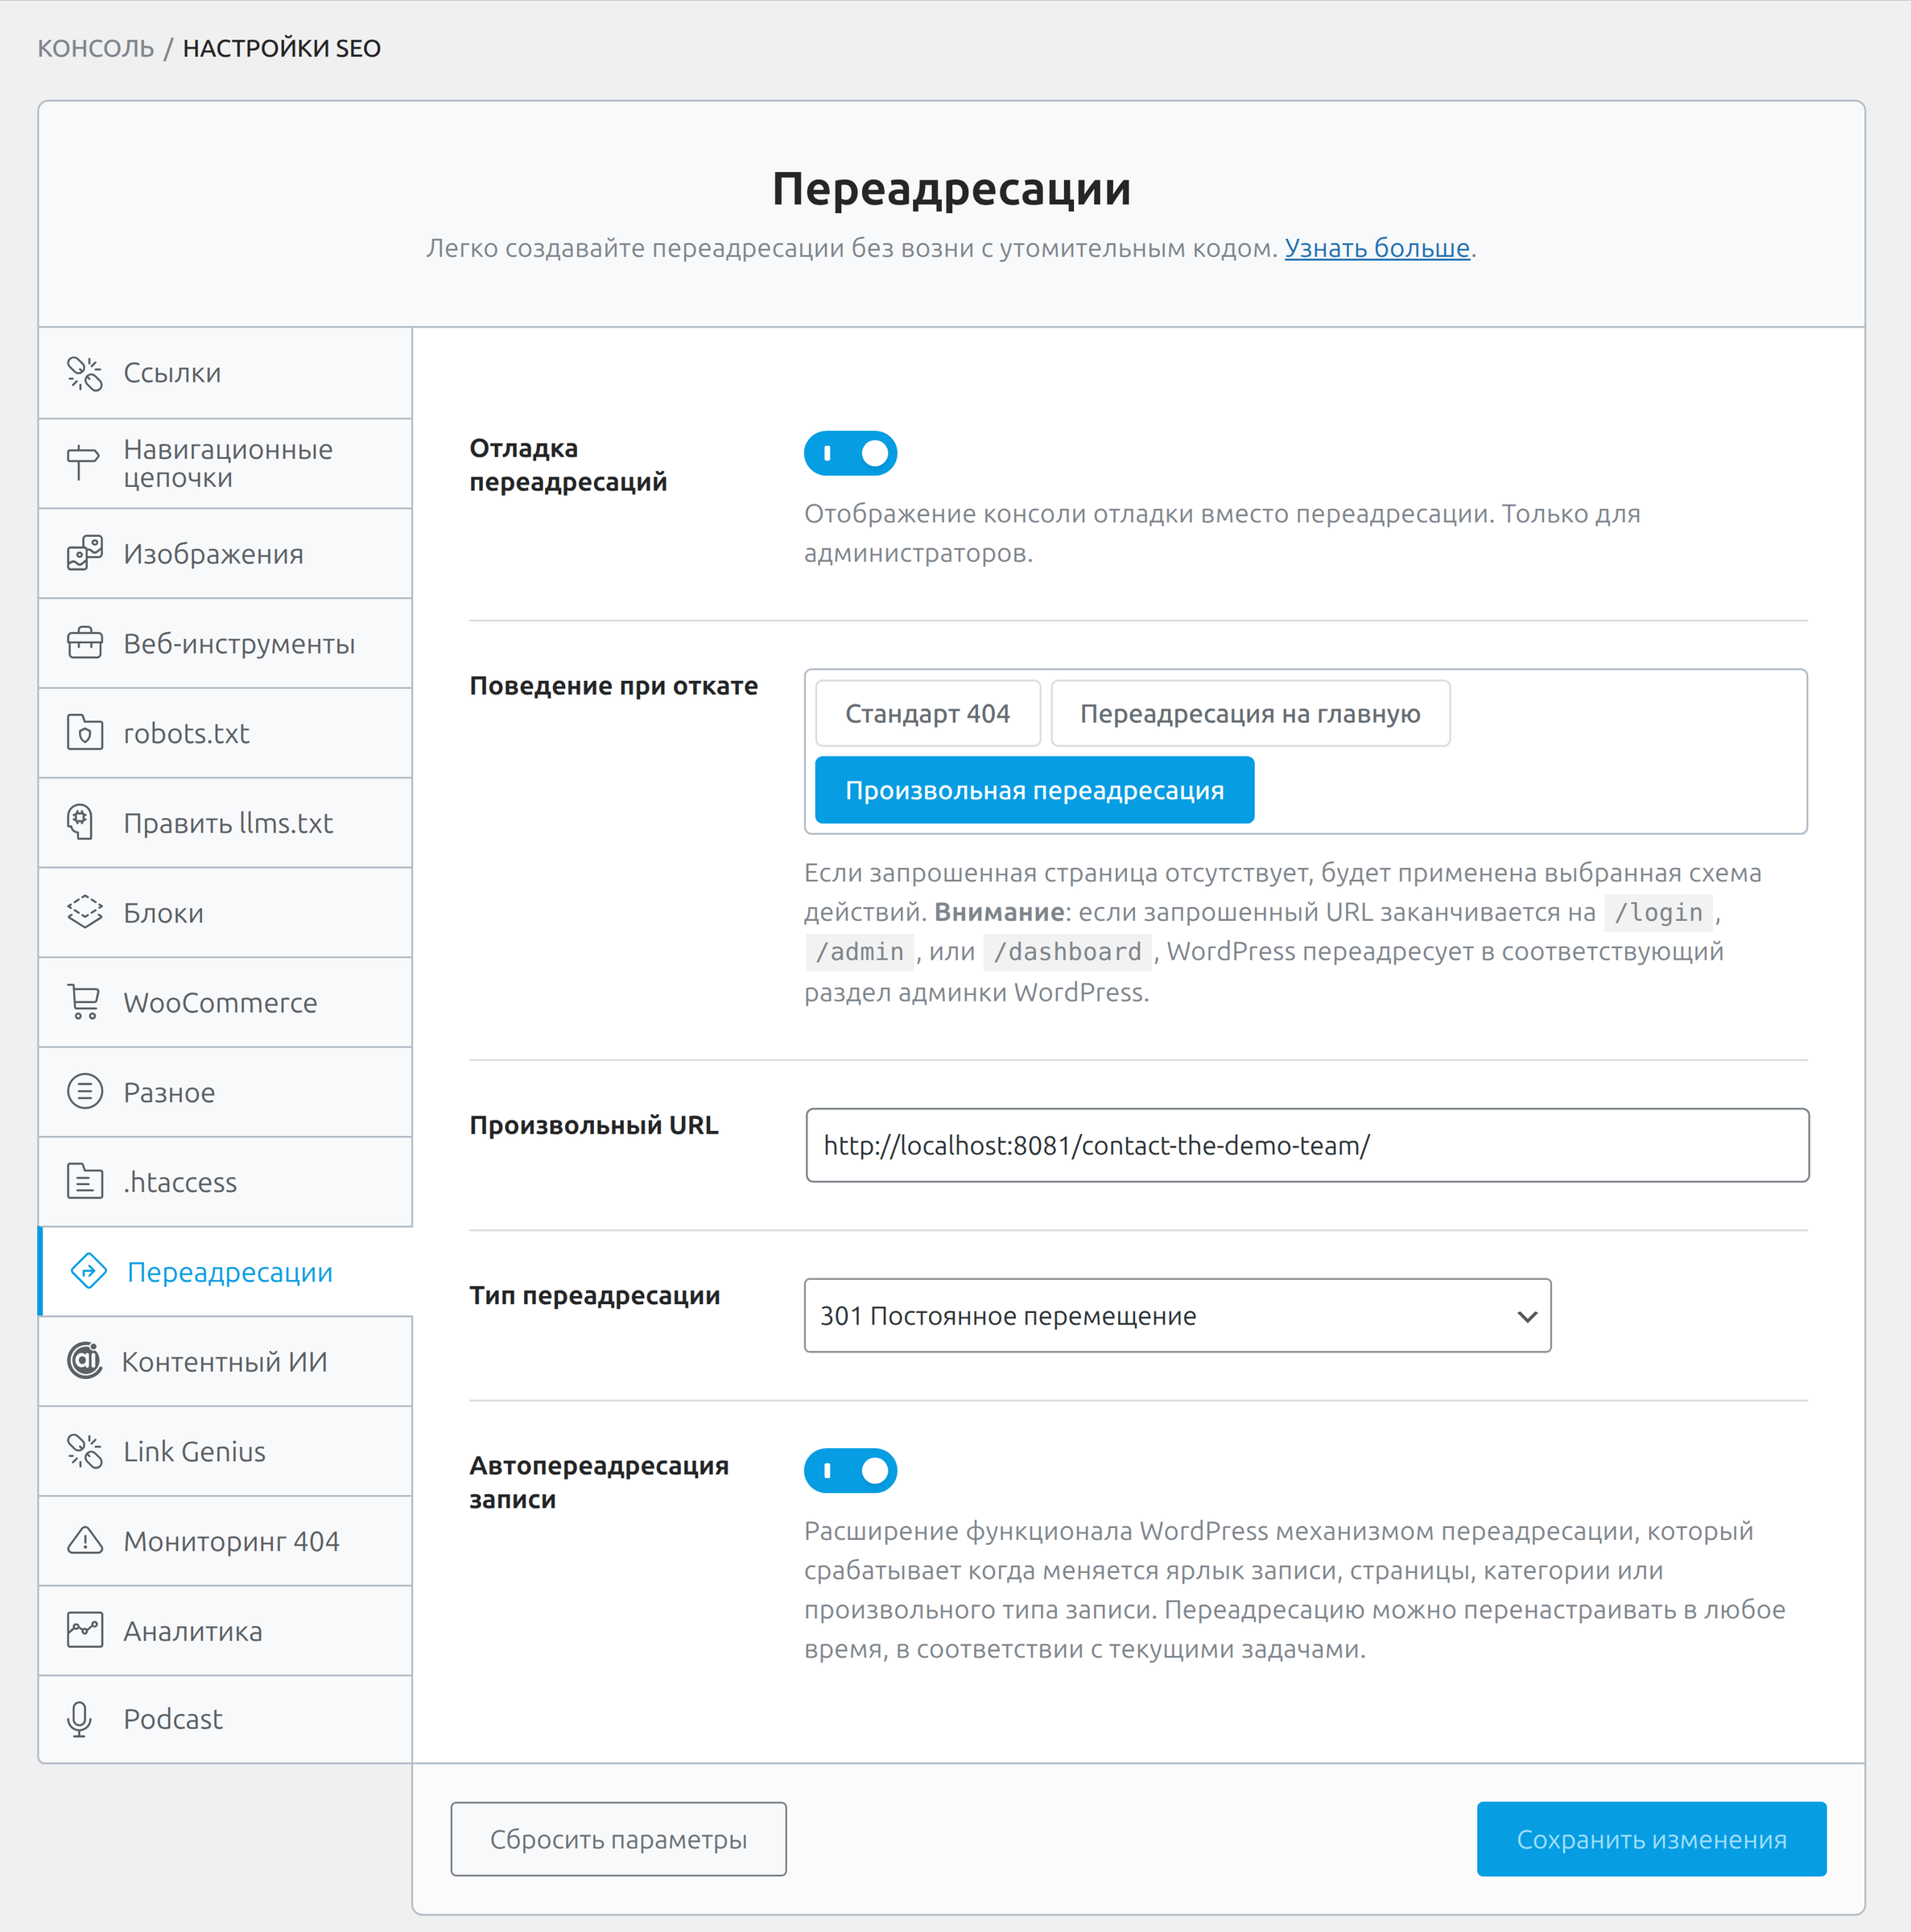Click the Веб-инструменты toolbox icon
Image resolution: width=1911 pixels, height=1932 pixels.
(x=85, y=643)
